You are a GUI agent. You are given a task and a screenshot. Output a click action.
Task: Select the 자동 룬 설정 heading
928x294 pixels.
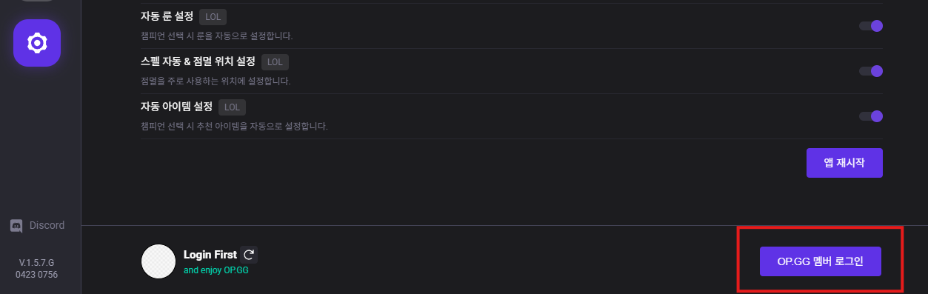coord(167,16)
